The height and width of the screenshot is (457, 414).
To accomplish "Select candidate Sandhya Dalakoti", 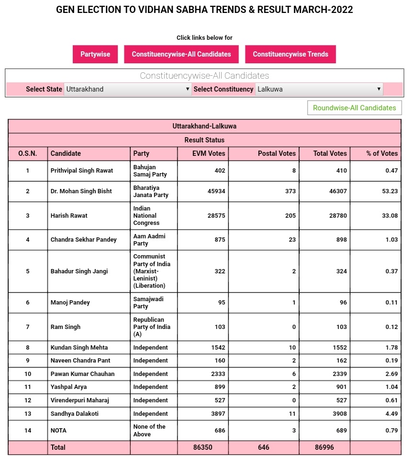I will [x=75, y=413].
